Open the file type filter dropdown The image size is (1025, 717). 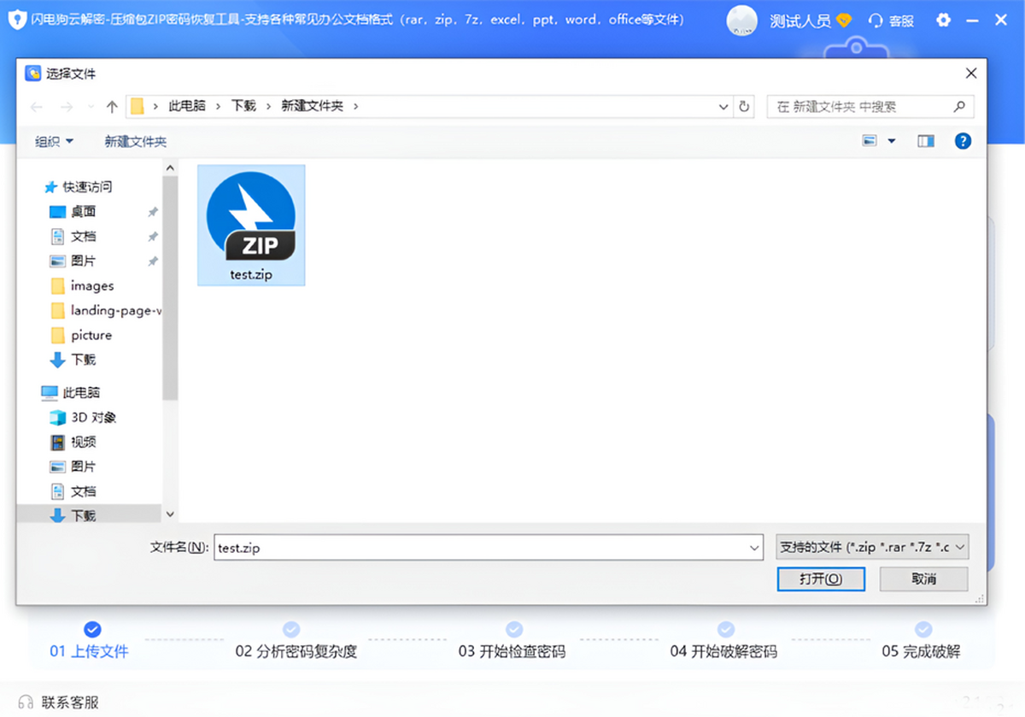click(872, 547)
